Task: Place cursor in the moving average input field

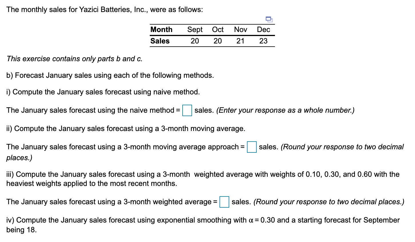Action: click(x=251, y=147)
